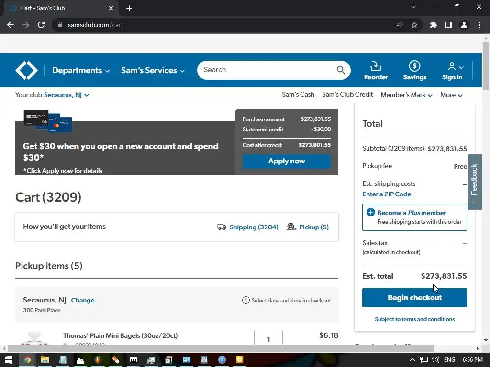Open Thomas' Plain Mini Bagels item
490x367 pixels.
point(120,335)
